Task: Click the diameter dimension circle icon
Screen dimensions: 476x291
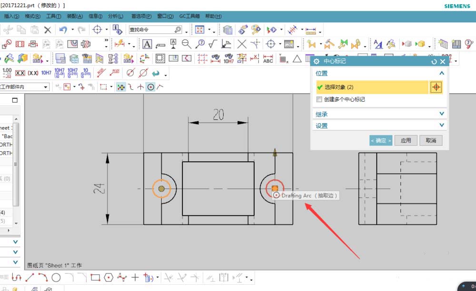Action: tap(130, 73)
